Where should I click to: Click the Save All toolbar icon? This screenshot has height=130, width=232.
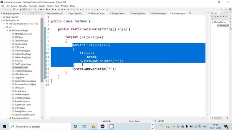point(11,9)
